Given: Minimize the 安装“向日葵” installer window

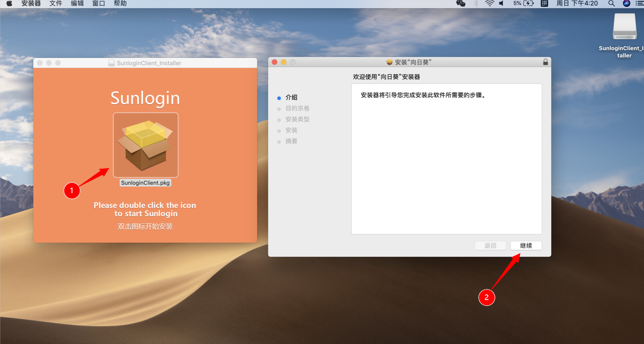Looking at the screenshot, I should pos(284,62).
